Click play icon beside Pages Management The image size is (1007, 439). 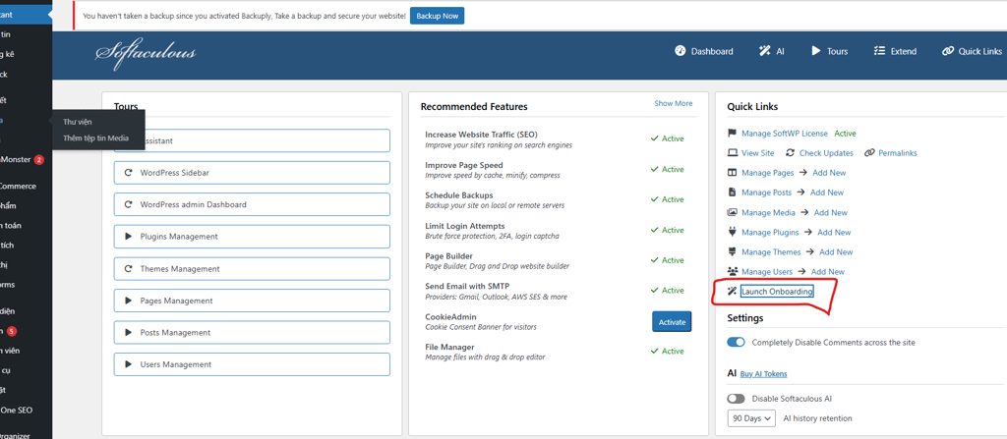coord(128,301)
